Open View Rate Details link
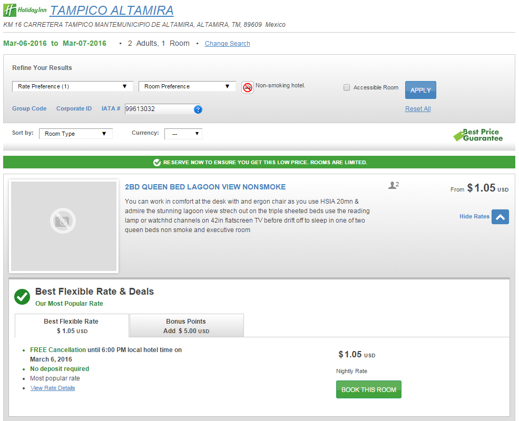Viewport: 519px width, 421px height. point(53,388)
